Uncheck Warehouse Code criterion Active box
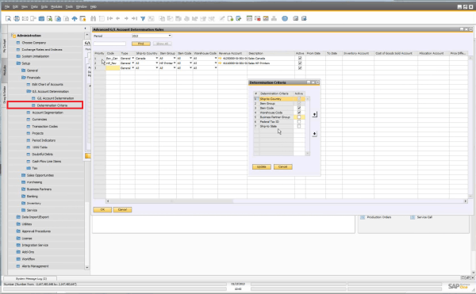This screenshot has height=294, width=476. 299,113
